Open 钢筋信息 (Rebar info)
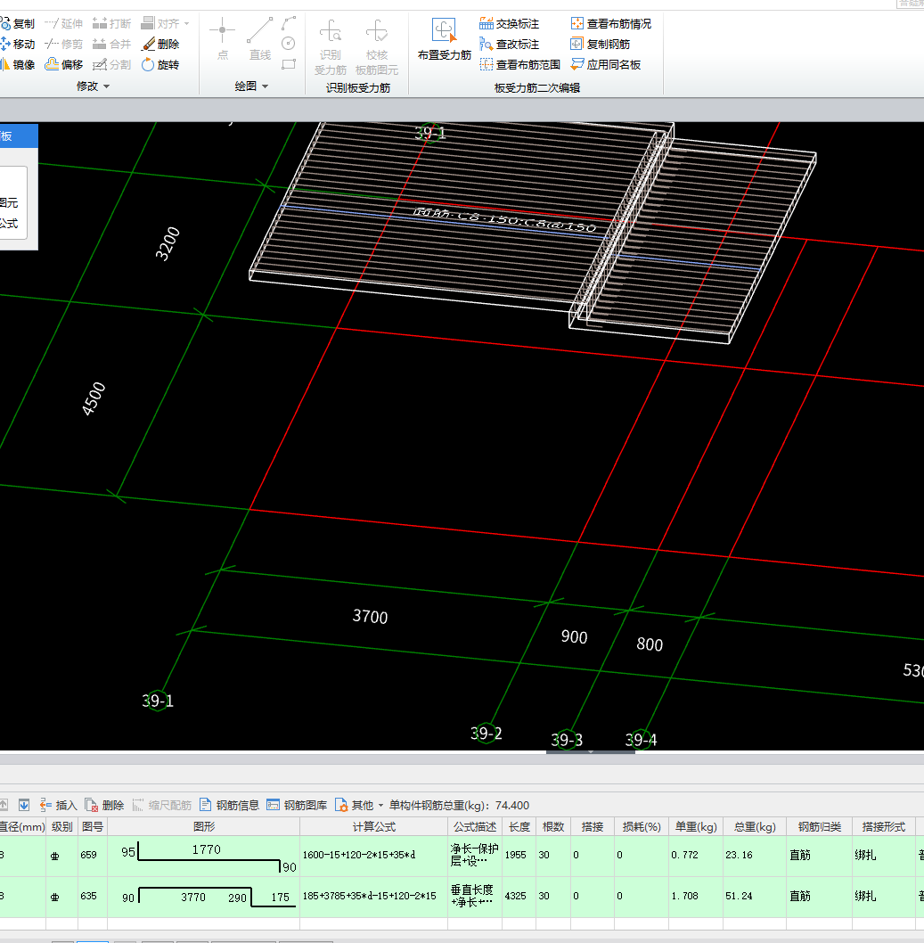 pyautogui.click(x=229, y=805)
